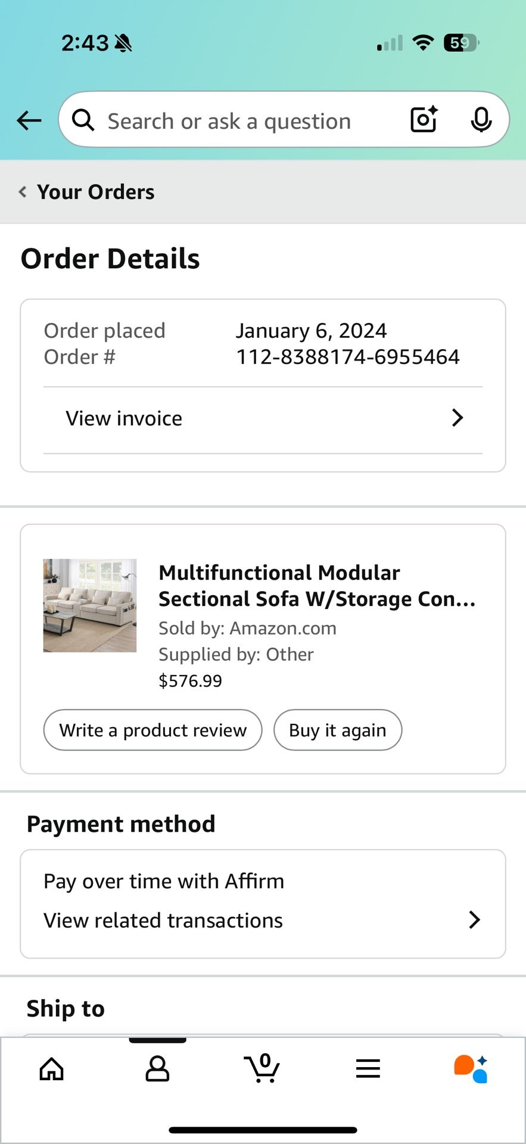
Task: Focus the Search or ask a question field
Action: [238, 121]
